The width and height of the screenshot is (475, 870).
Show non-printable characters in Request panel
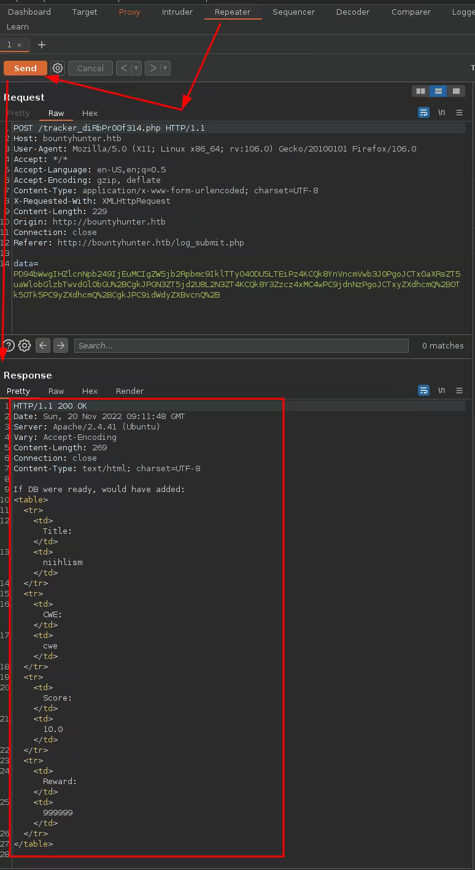[x=441, y=113]
